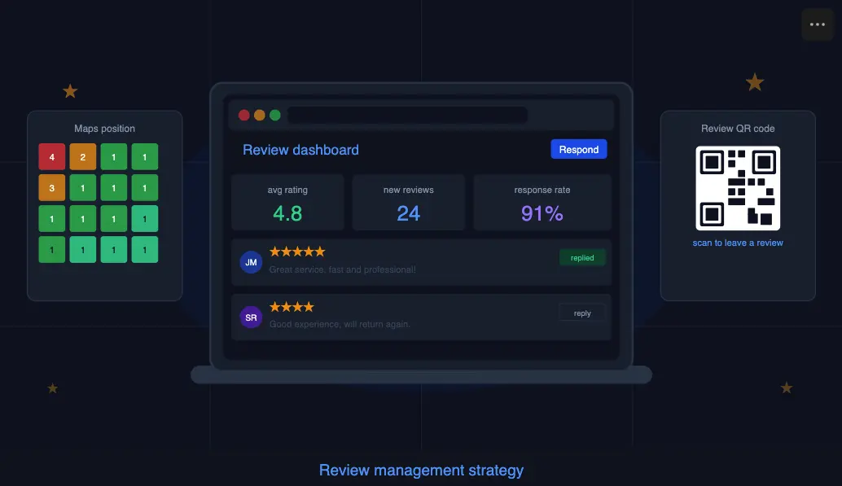Click a green "1" cell in the Maps grid
Viewport: 842px width, 486px height.
click(x=113, y=156)
